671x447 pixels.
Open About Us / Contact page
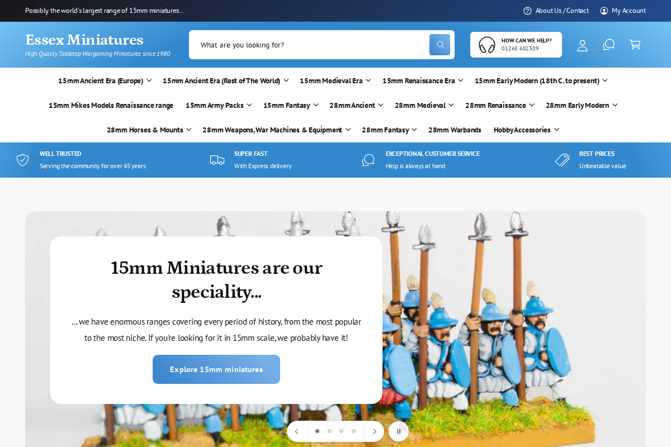coord(561,10)
